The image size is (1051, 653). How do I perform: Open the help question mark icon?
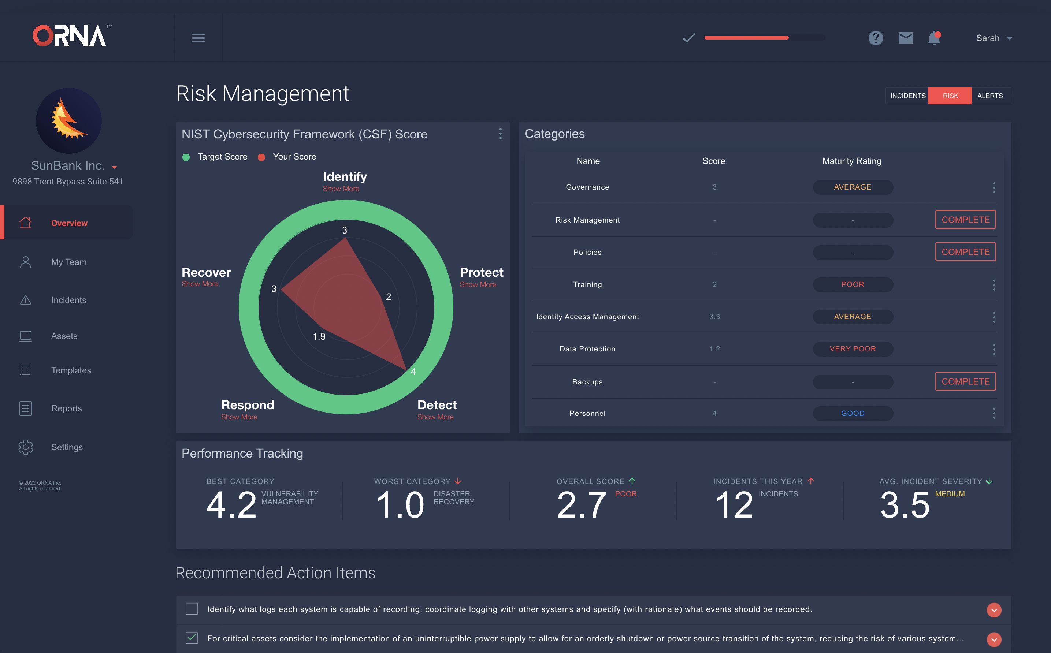pos(876,38)
